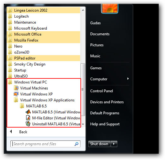Open the M-file Editor icon

point(28,118)
